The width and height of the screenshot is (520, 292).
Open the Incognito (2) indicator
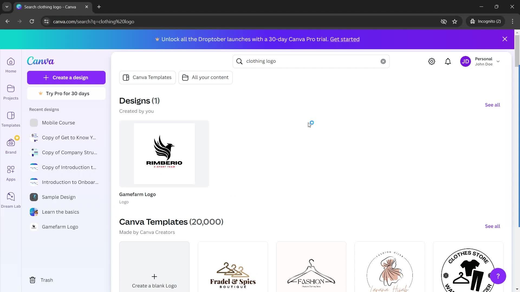pos(485,21)
